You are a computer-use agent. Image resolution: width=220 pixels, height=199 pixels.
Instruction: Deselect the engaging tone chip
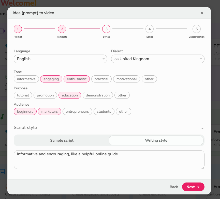tap(51, 79)
